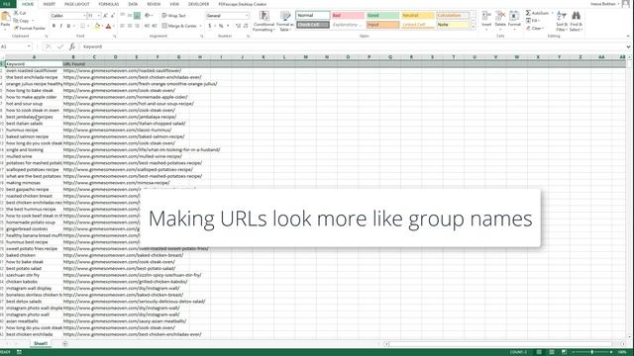
Task: Open the Format cells menu
Action: click(x=514, y=20)
